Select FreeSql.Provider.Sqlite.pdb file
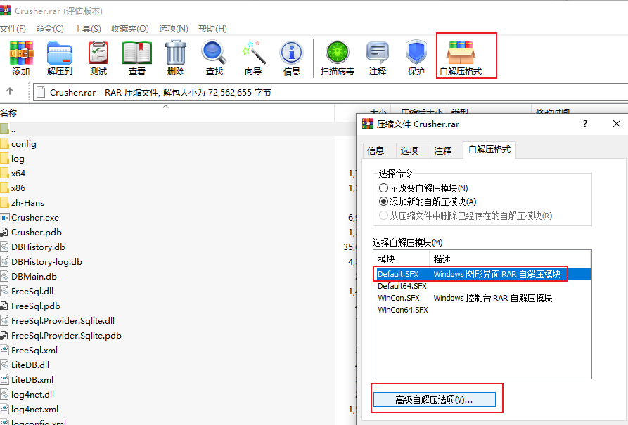 pyautogui.click(x=66, y=336)
